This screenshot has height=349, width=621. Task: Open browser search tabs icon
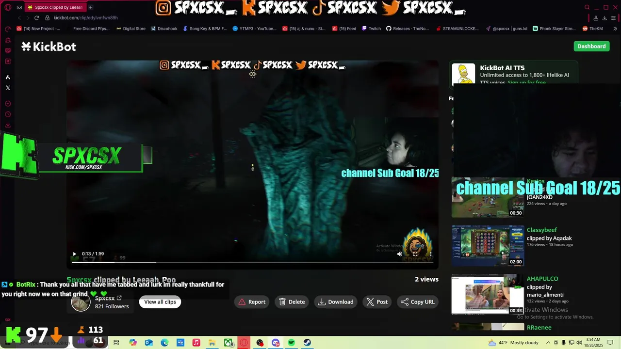[587, 7]
